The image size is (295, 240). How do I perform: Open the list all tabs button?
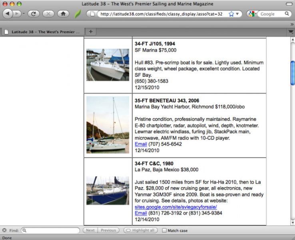(x=291, y=32)
